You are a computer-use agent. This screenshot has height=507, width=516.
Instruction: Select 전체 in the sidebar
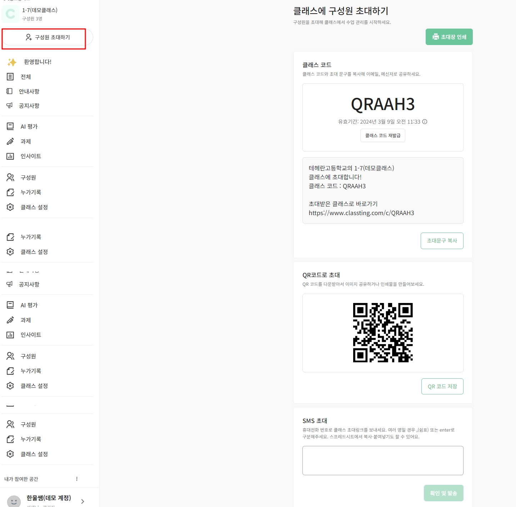[x=26, y=77]
